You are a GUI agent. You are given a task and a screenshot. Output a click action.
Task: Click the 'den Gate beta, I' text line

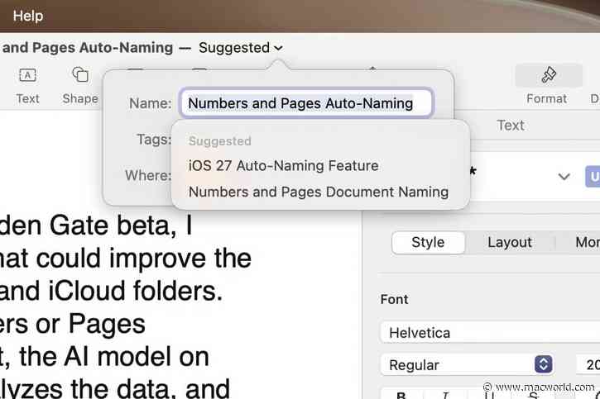coord(96,226)
